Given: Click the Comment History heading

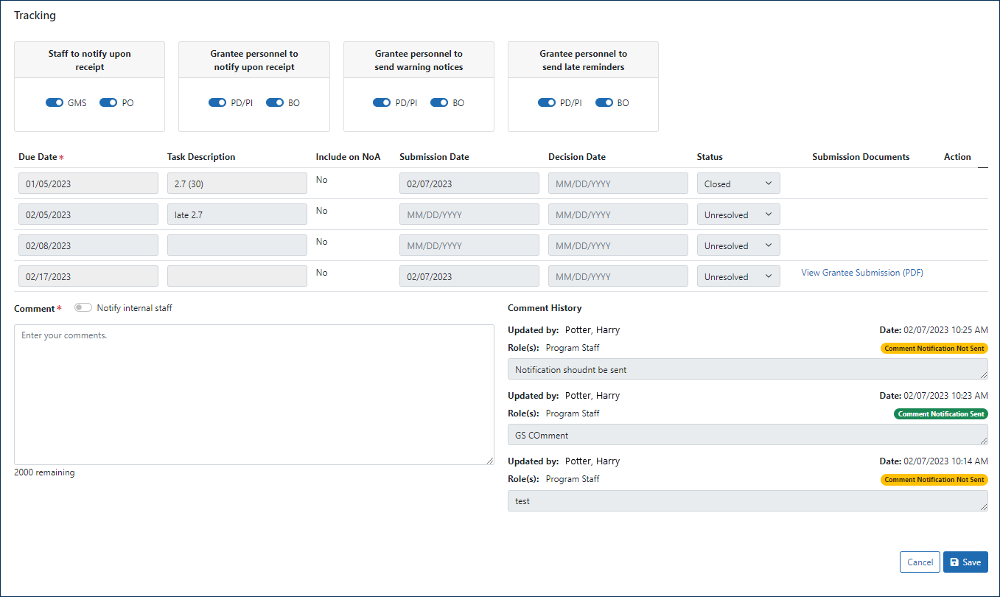Looking at the screenshot, I should coord(545,308).
